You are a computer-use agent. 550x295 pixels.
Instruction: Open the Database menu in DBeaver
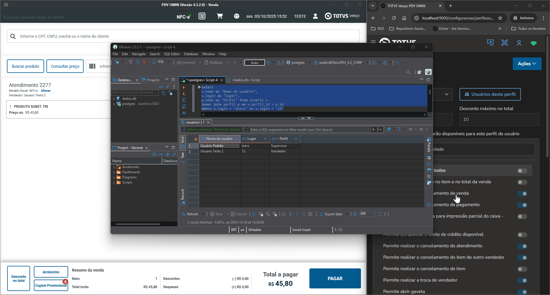pyautogui.click(x=191, y=54)
